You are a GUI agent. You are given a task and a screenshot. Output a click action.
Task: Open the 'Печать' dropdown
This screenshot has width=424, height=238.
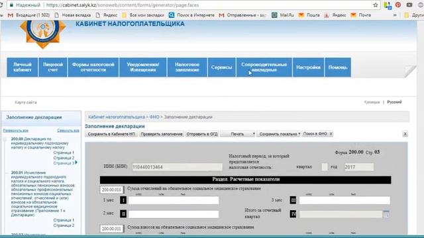pyautogui.click(x=238, y=134)
